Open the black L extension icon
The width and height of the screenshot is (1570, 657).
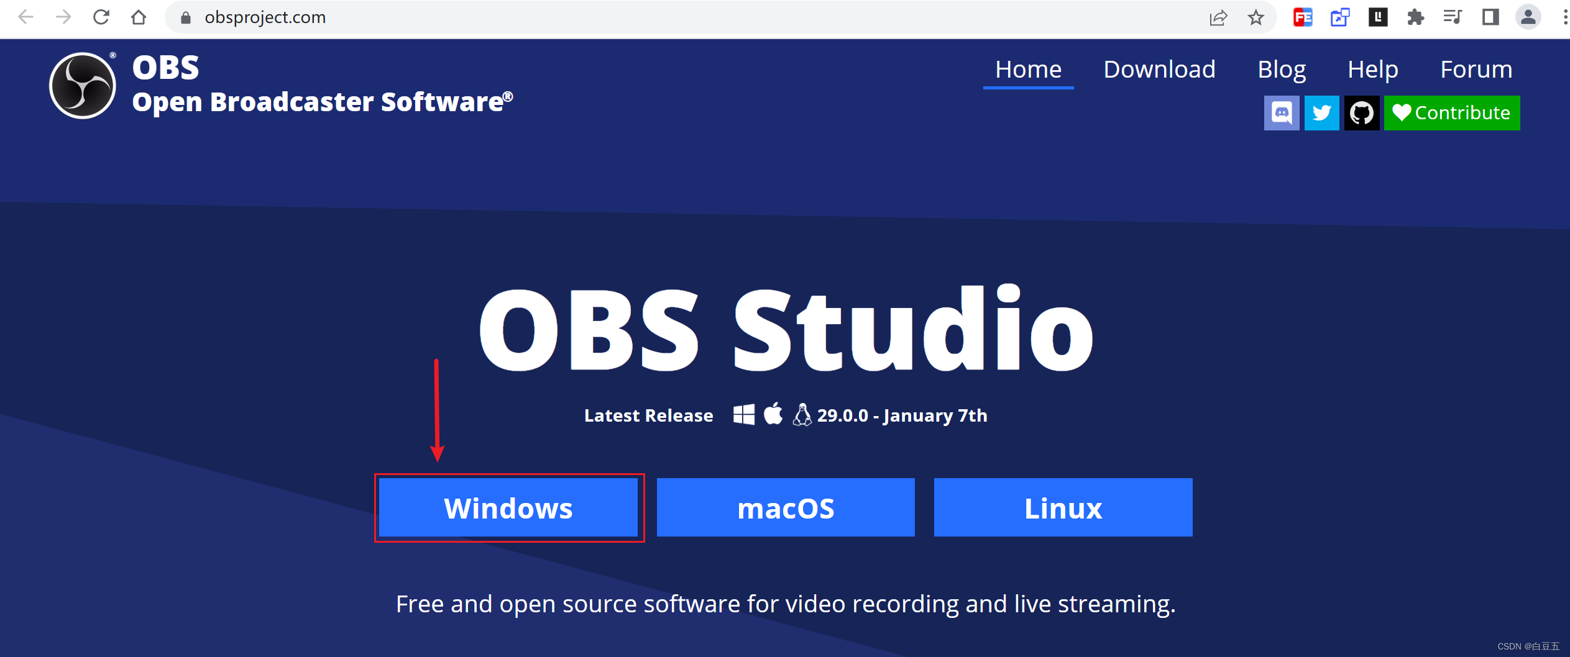click(x=1378, y=17)
